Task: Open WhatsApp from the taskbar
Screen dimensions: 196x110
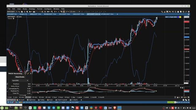Action: tap(35, 108)
